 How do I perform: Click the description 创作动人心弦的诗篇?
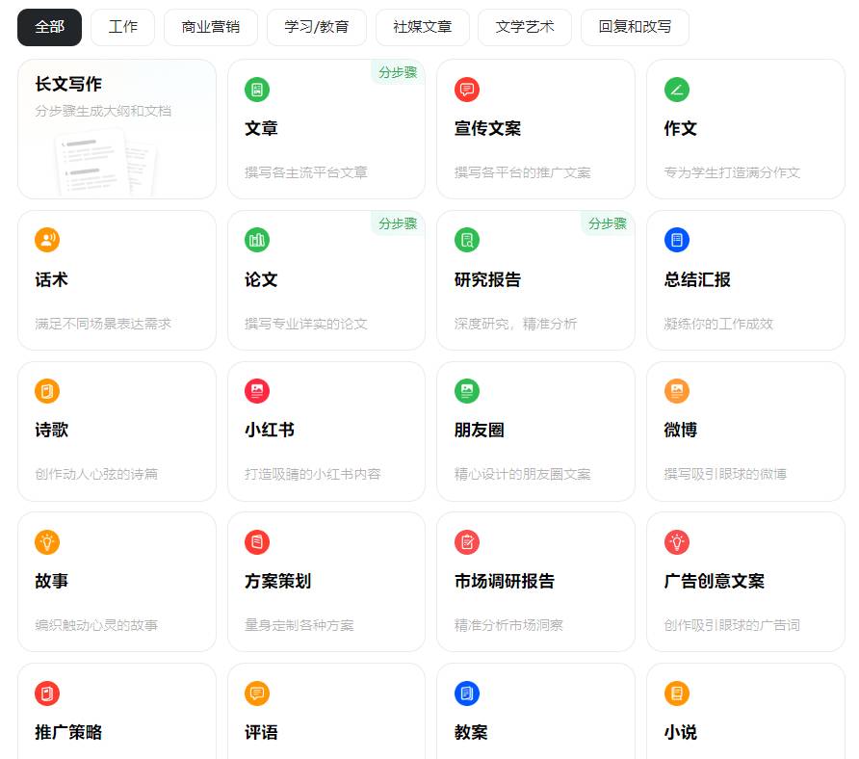click(x=96, y=474)
